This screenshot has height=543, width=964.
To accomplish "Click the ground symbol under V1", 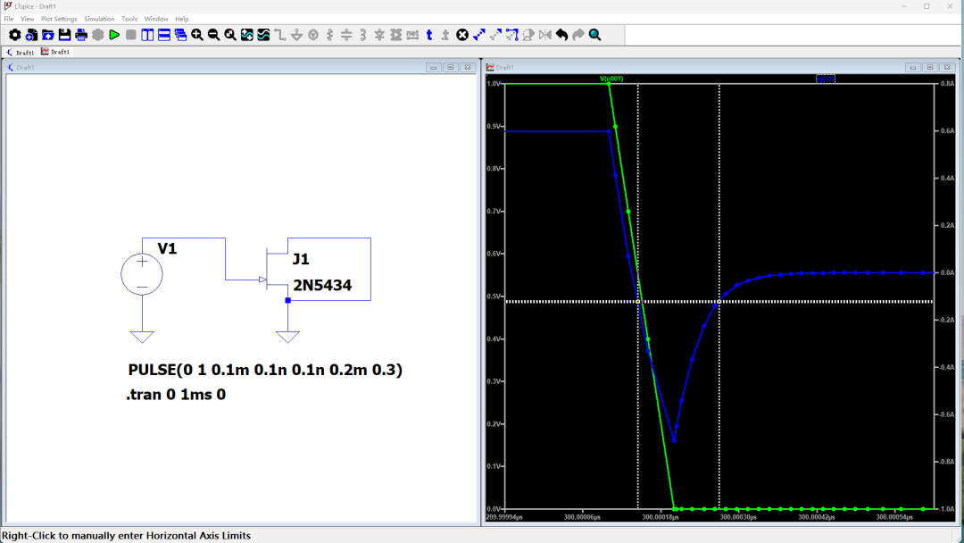I will click(x=142, y=337).
